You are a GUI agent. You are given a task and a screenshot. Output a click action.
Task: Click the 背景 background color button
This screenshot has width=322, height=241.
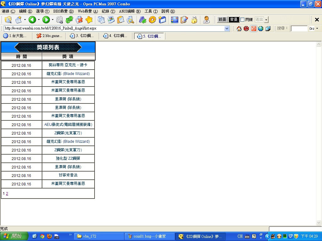[234, 20]
